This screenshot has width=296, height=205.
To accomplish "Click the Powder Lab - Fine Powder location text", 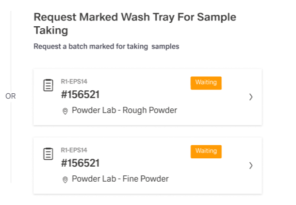I will (x=120, y=179).
